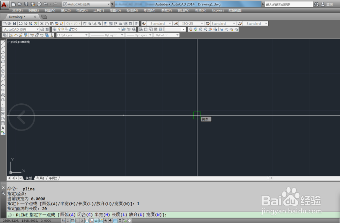Image resolution: width=340 pixels, height=223 pixels.
Task: Select the Ellipse draw tool
Action: tap(3, 85)
